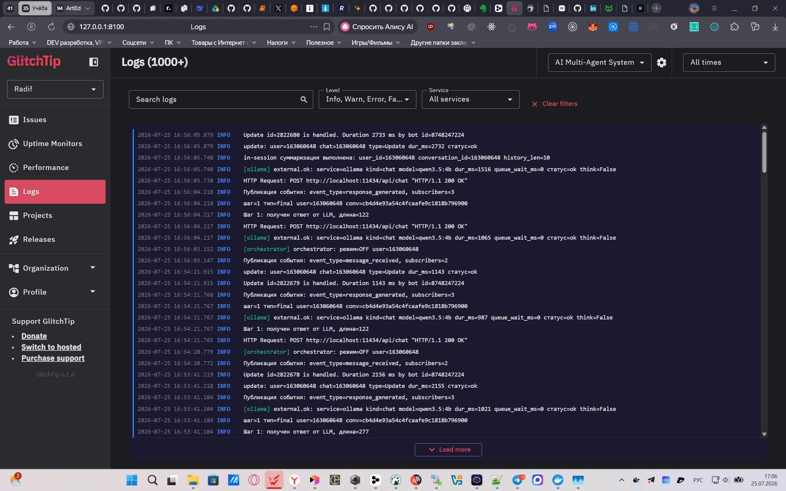Click the Releases rocket icon
The image size is (786, 491).
[14, 240]
